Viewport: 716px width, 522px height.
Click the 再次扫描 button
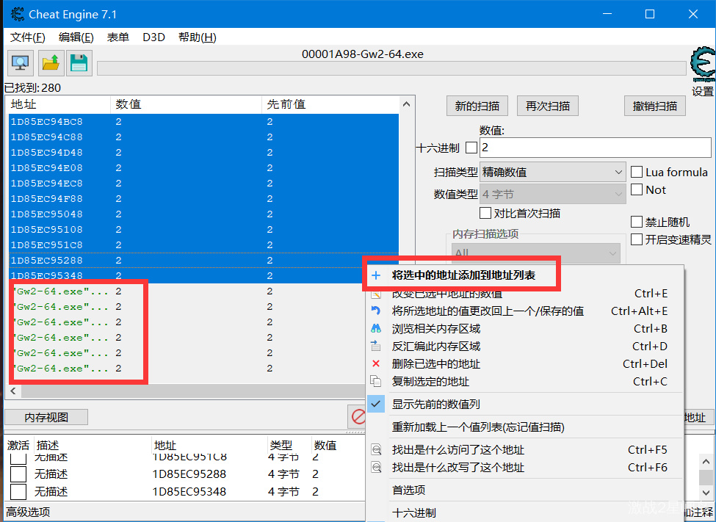click(548, 106)
